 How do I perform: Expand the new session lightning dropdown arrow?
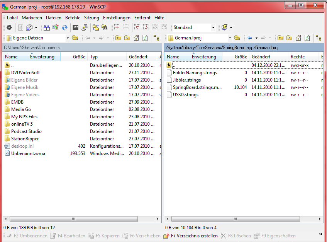coord(231,27)
